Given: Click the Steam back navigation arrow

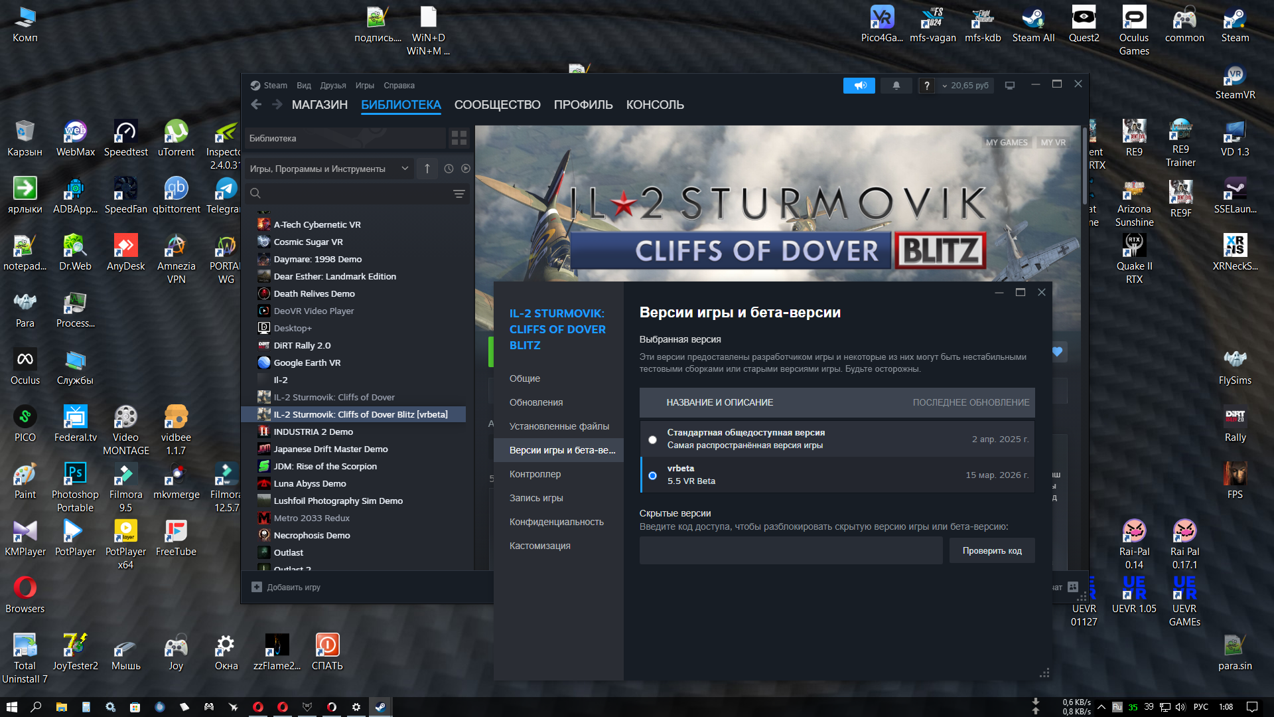Looking at the screenshot, I should (x=256, y=105).
